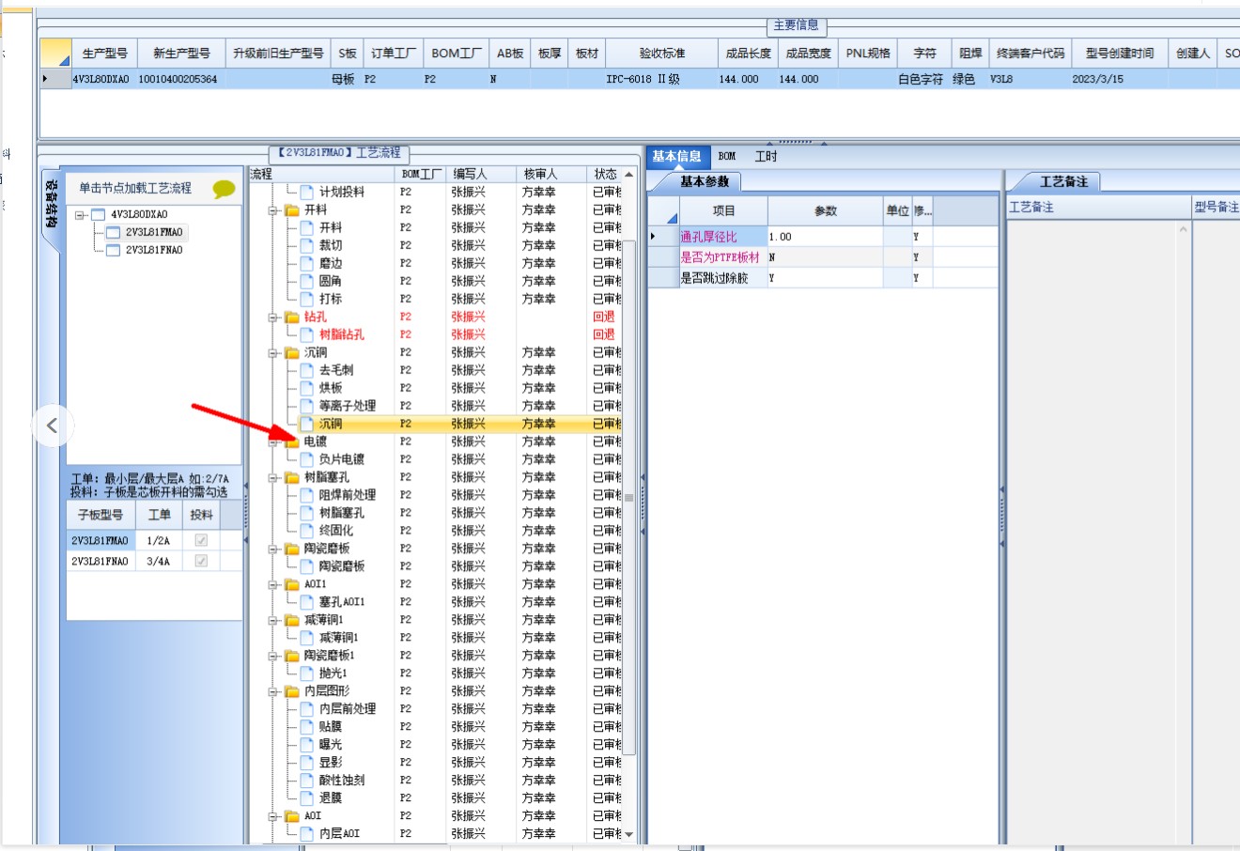The image size is (1240, 851).
Task: Click the 树脂塞孔 folder icon
Action: pos(292,478)
